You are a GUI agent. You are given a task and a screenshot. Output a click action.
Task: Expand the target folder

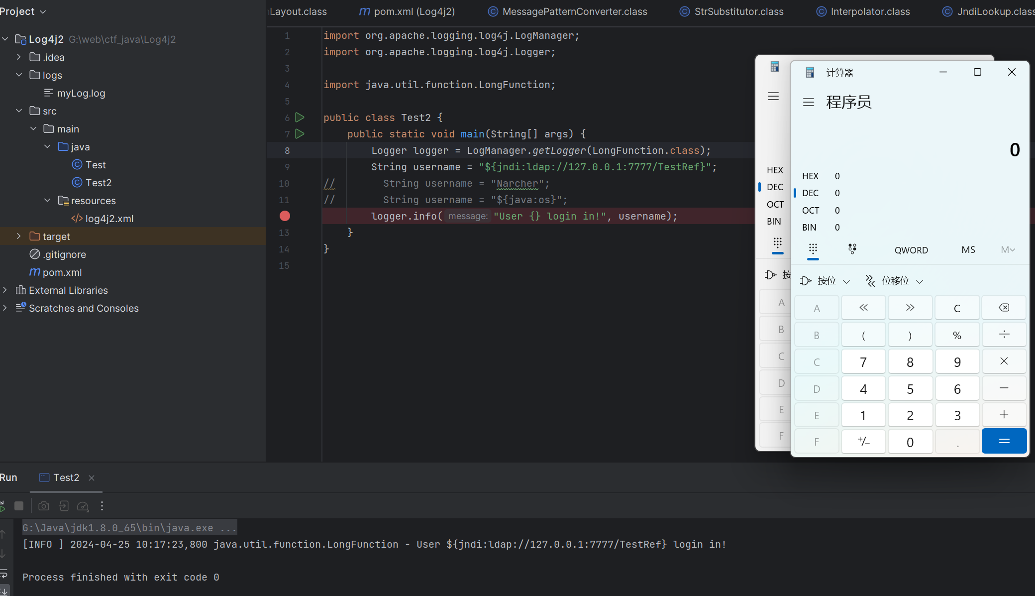(x=18, y=237)
